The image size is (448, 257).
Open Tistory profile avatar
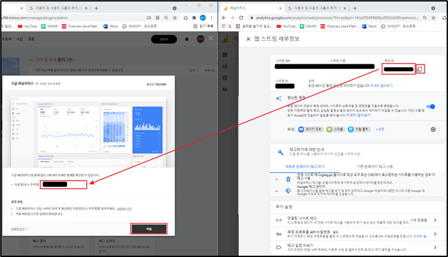click(x=200, y=39)
